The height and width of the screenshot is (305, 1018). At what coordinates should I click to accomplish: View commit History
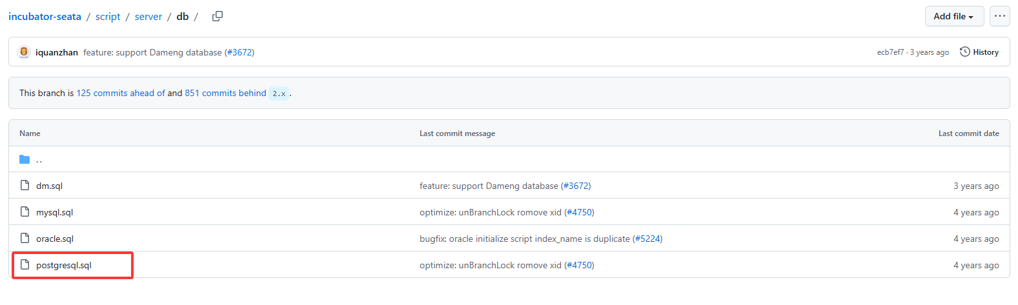(x=979, y=52)
